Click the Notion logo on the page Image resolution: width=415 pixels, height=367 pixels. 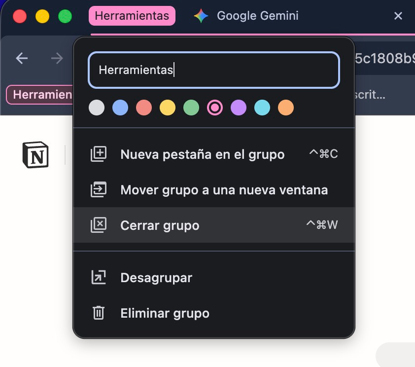35,155
